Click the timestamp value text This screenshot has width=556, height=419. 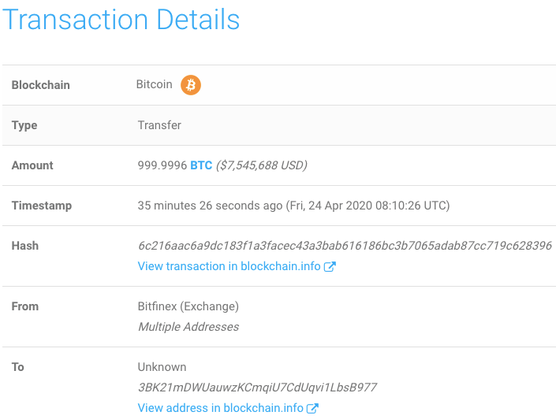293,206
